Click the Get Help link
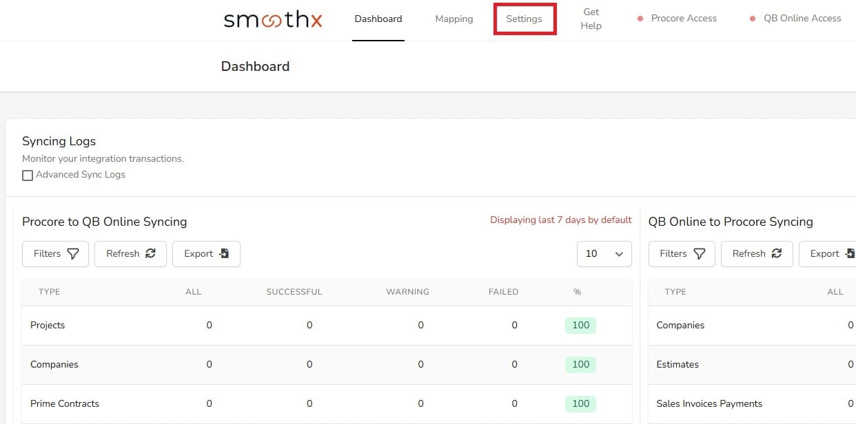This screenshot has height=424, width=856. pyautogui.click(x=591, y=18)
